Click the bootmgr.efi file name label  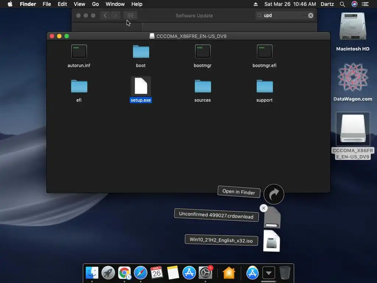(x=264, y=66)
